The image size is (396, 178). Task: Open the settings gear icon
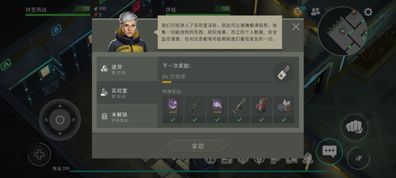368,12
